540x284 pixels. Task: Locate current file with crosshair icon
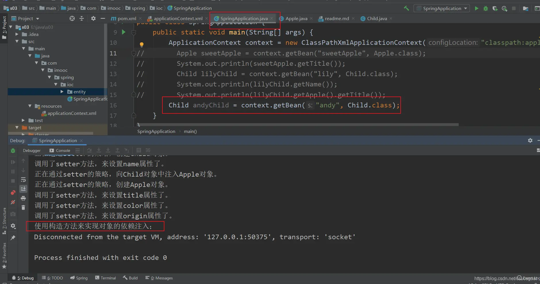pos(72,18)
